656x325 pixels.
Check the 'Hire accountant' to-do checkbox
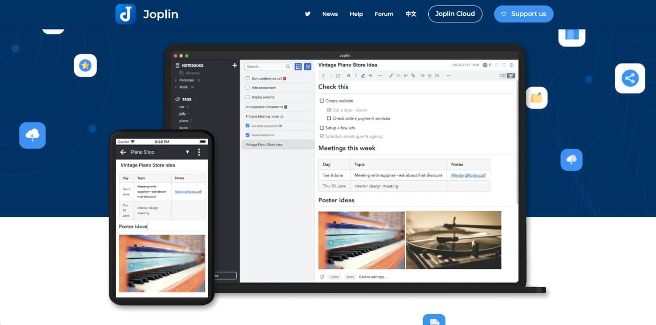(x=248, y=88)
